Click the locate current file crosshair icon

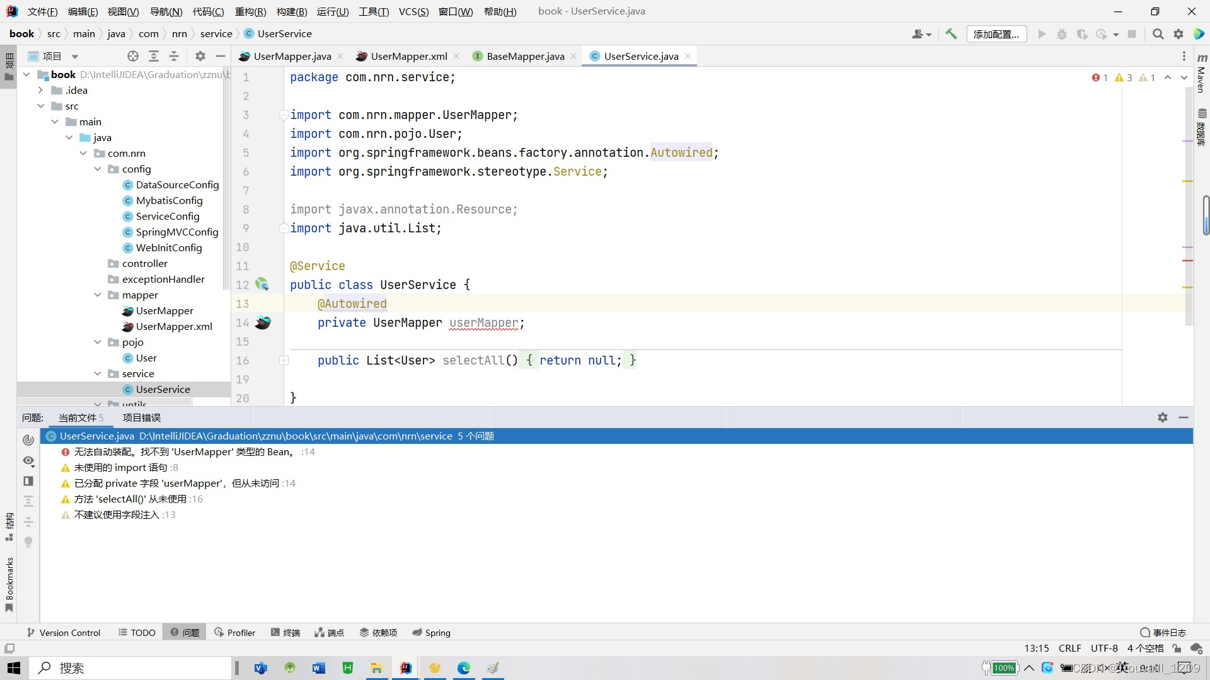tap(132, 56)
